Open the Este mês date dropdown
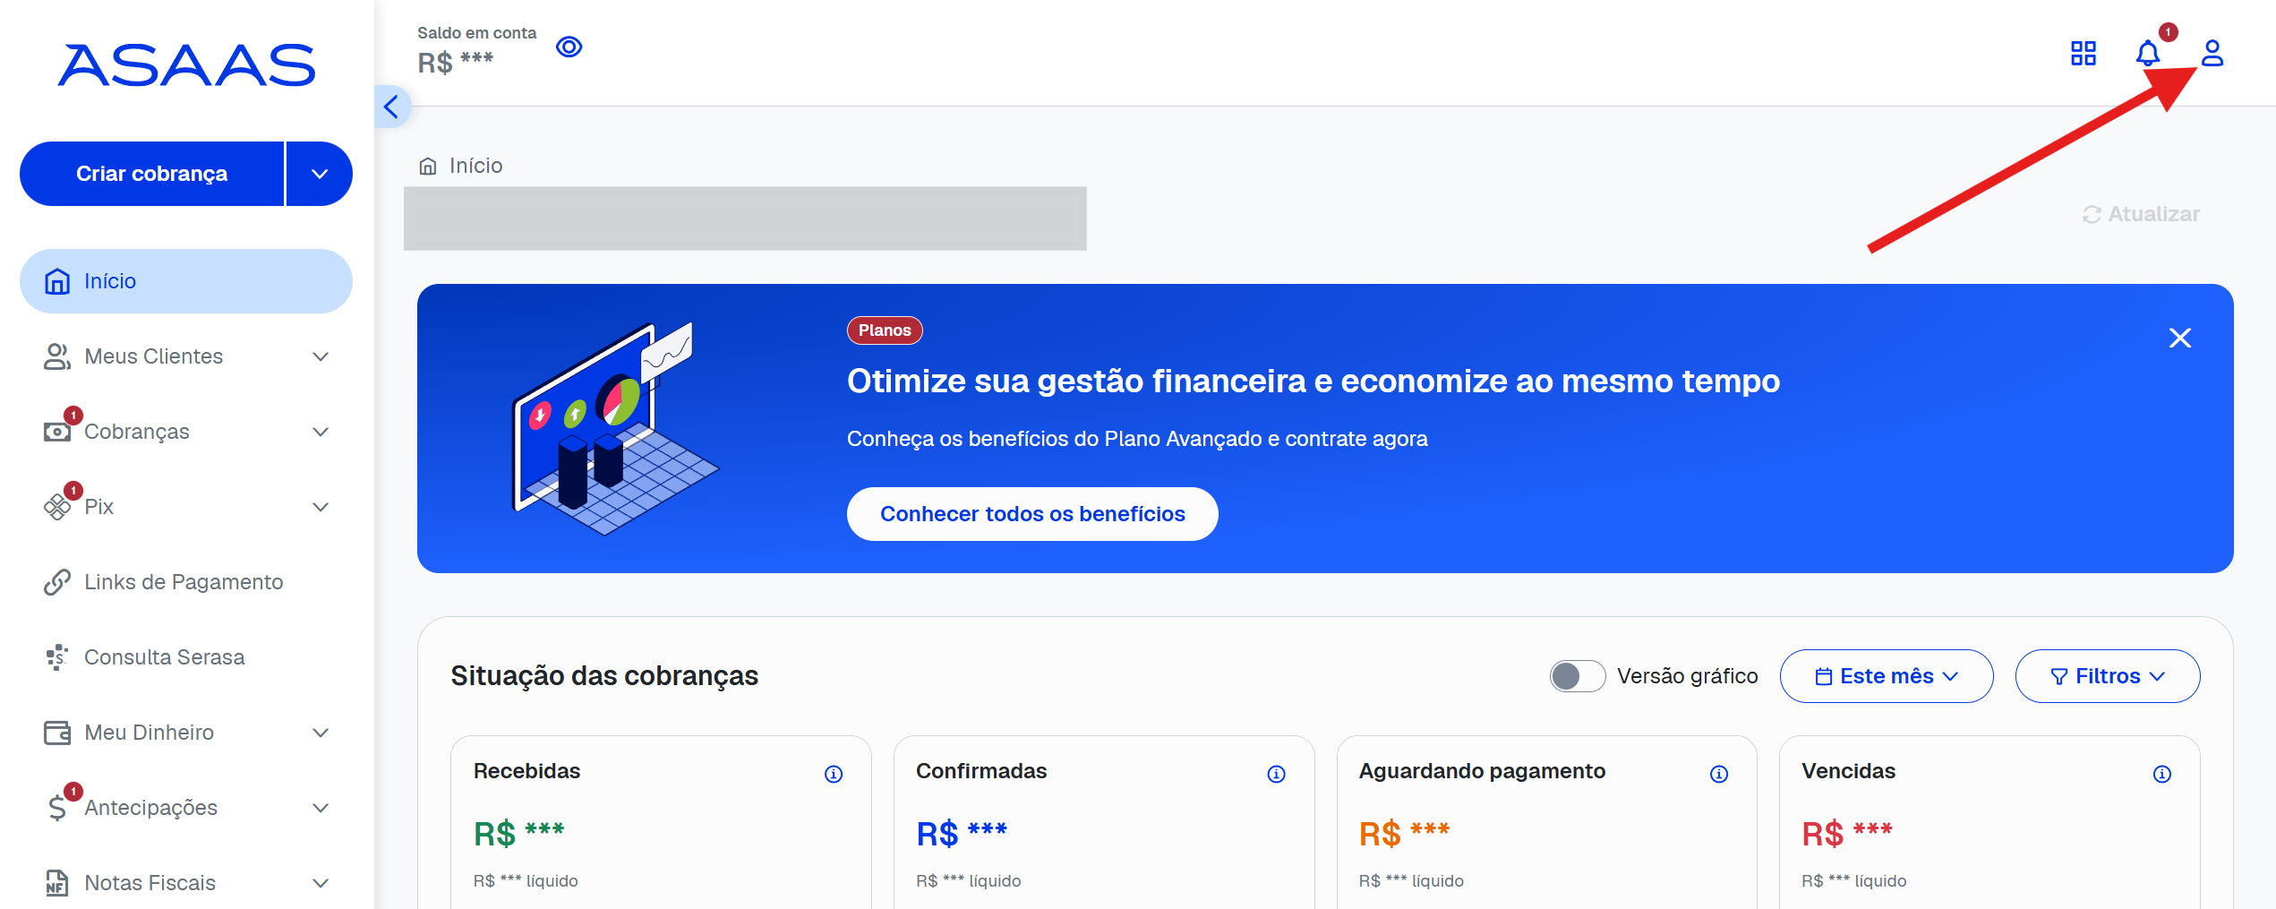The height and width of the screenshot is (909, 2276). (x=1886, y=676)
